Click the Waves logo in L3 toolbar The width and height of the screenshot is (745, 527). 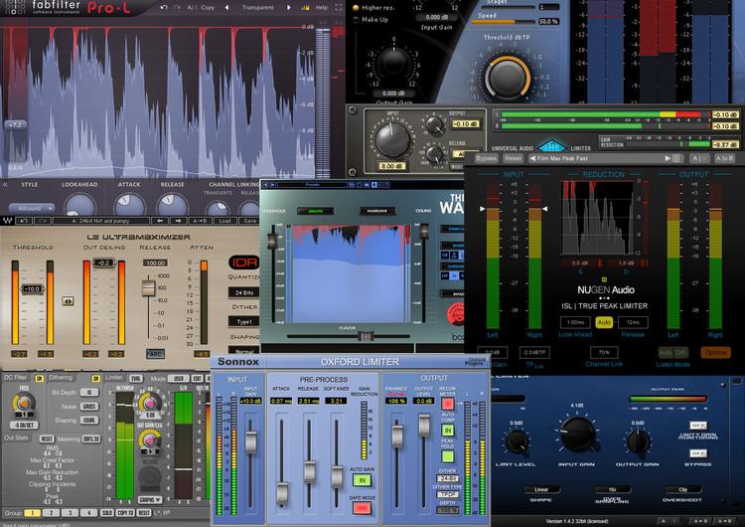[x=8, y=221]
